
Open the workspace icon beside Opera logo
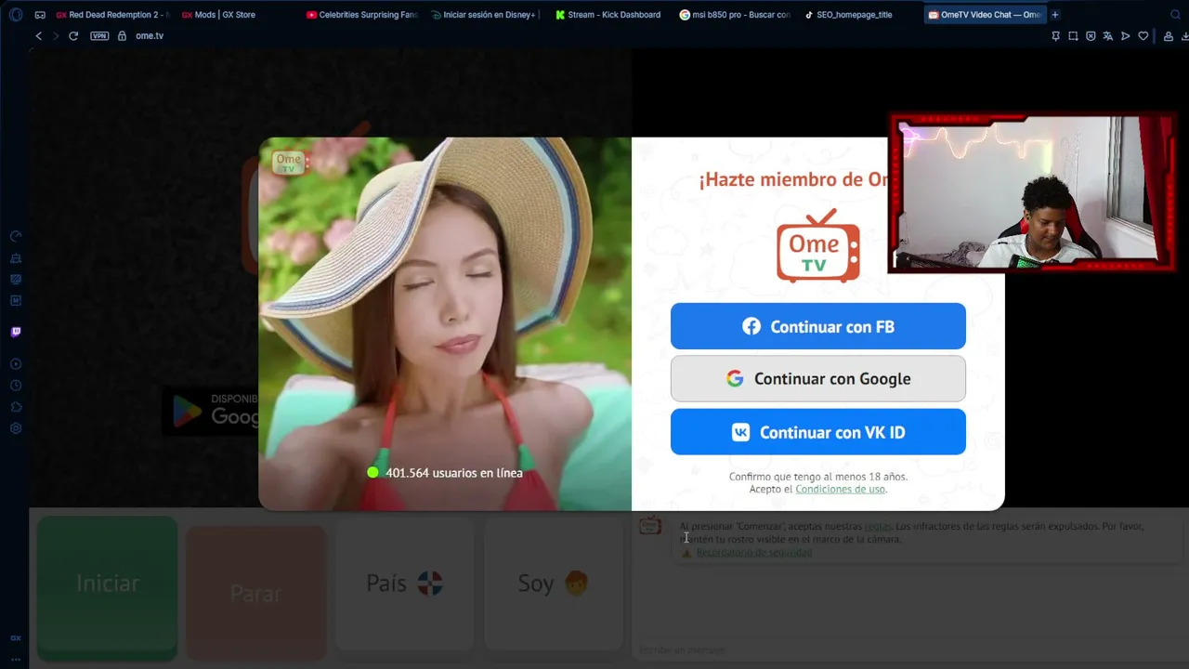tap(40, 15)
